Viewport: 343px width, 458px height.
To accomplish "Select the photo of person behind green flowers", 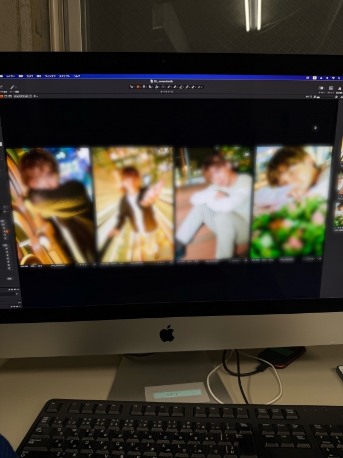I will (292, 203).
